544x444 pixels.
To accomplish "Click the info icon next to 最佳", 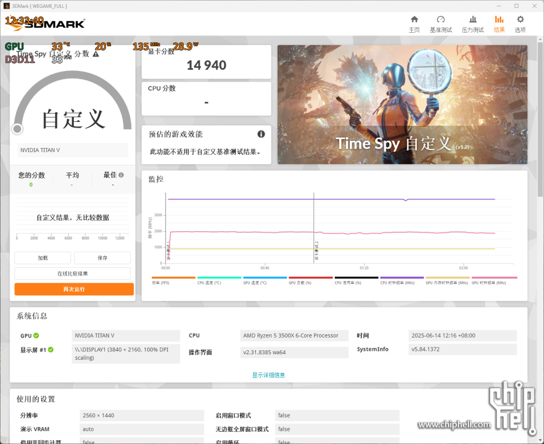I will [x=121, y=175].
